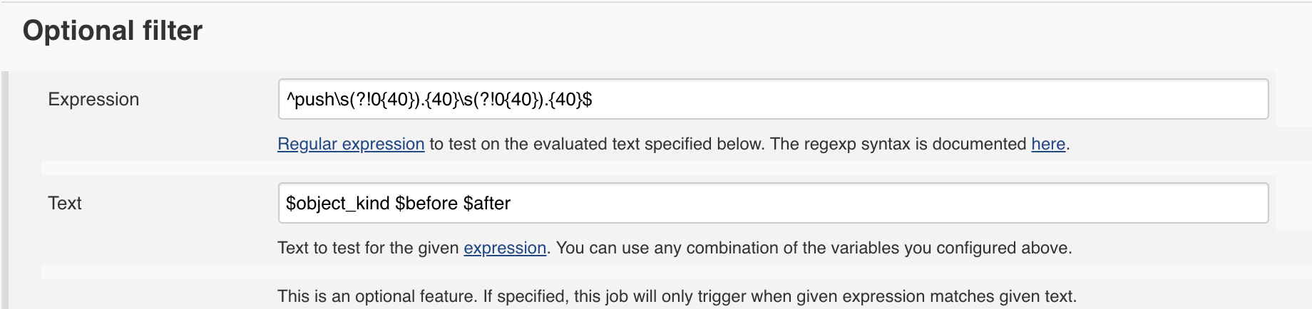The height and width of the screenshot is (309, 1312).
Task: Click inside the Text input field
Action: pos(773,203)
